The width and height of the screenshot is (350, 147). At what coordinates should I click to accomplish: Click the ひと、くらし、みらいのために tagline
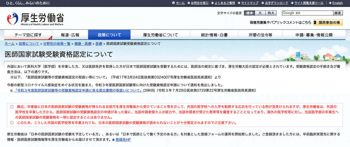tap(28, 3)
